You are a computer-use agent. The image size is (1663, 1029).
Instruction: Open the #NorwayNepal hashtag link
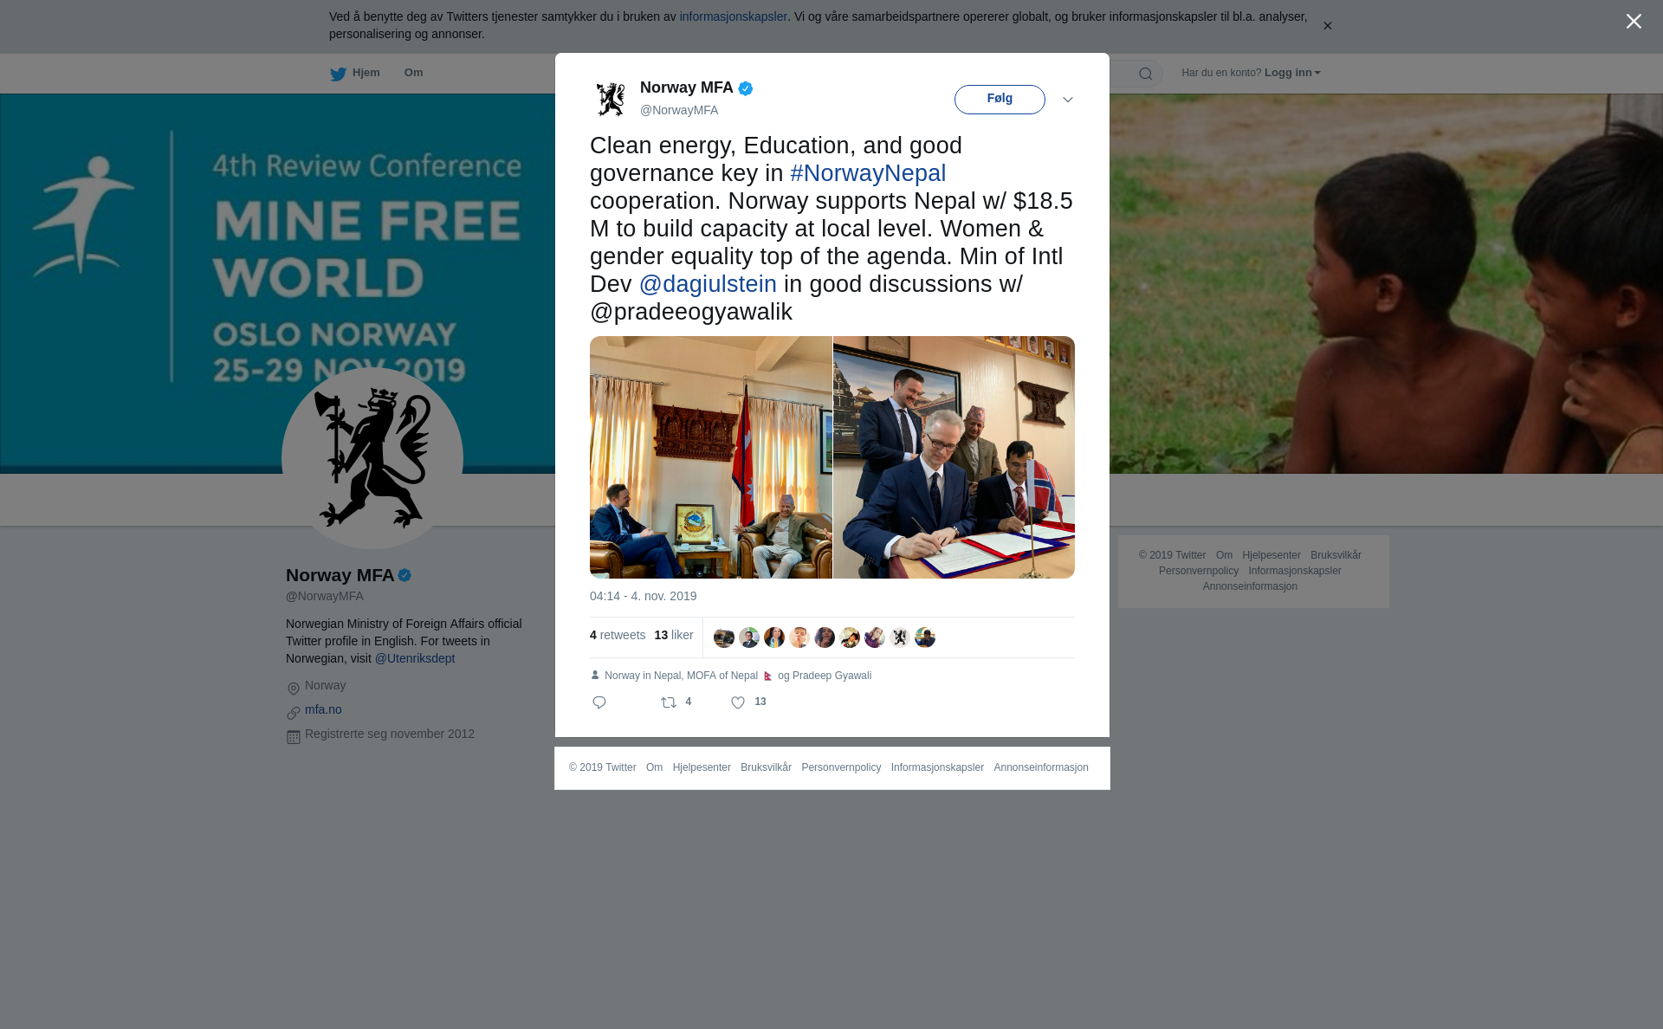(x=868, y=173)
